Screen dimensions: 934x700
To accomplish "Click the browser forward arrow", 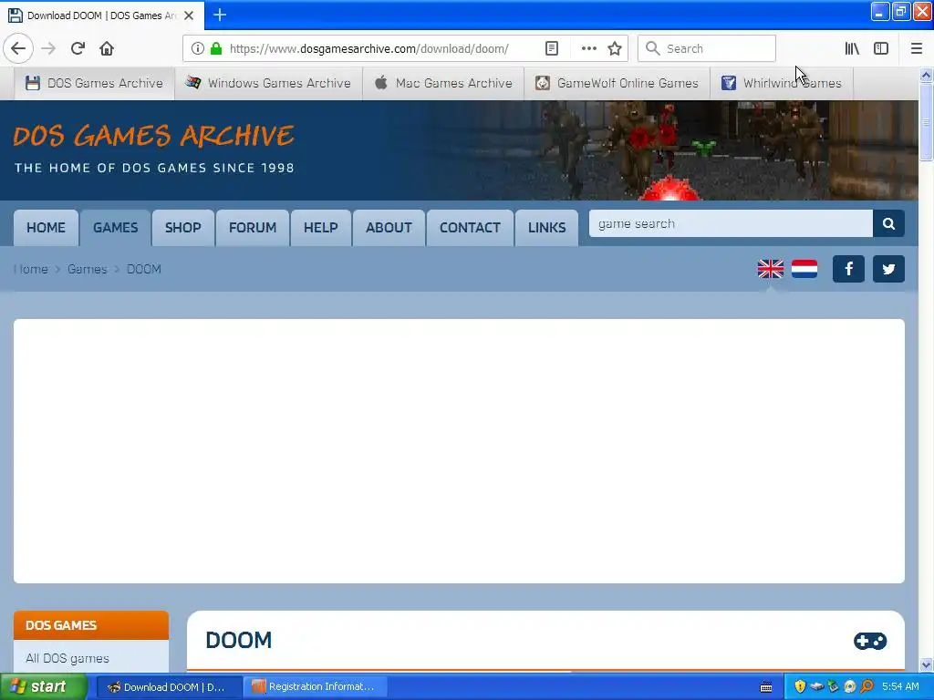I will click(x=49, y=49).
